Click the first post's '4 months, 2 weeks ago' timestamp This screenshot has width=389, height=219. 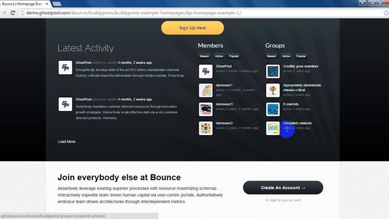[135, 63]
